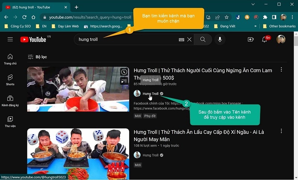Bookmark this page with the star
298x180 pixels.
226,17
